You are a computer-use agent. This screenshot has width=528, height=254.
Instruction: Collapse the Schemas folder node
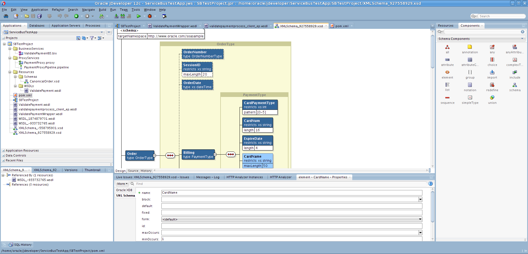click(15, 77)
